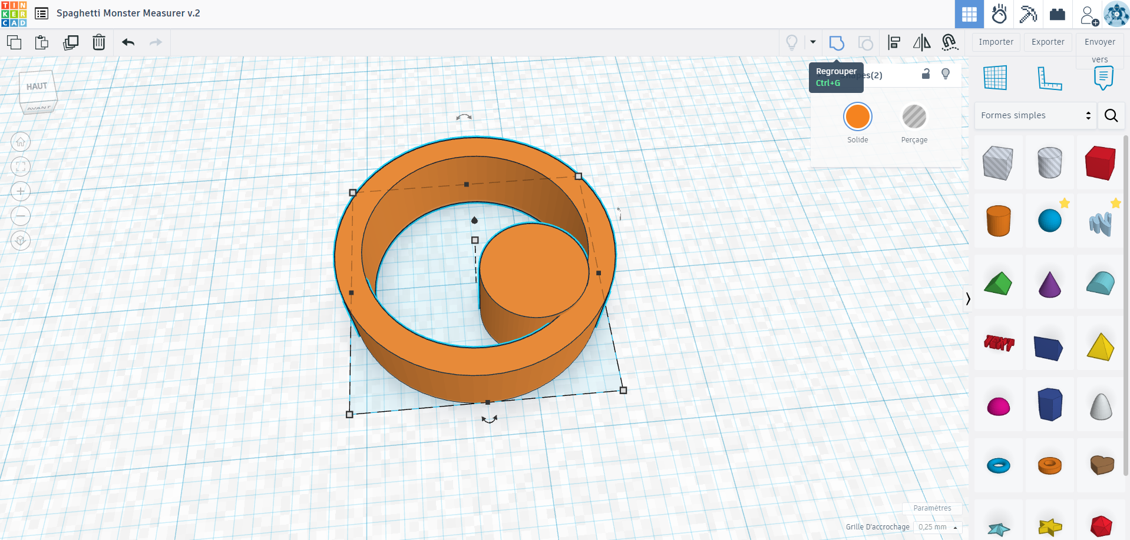Viewport: 1130px width, 540px height.
Task: Open the notes tool icon
Action: 1103,78
